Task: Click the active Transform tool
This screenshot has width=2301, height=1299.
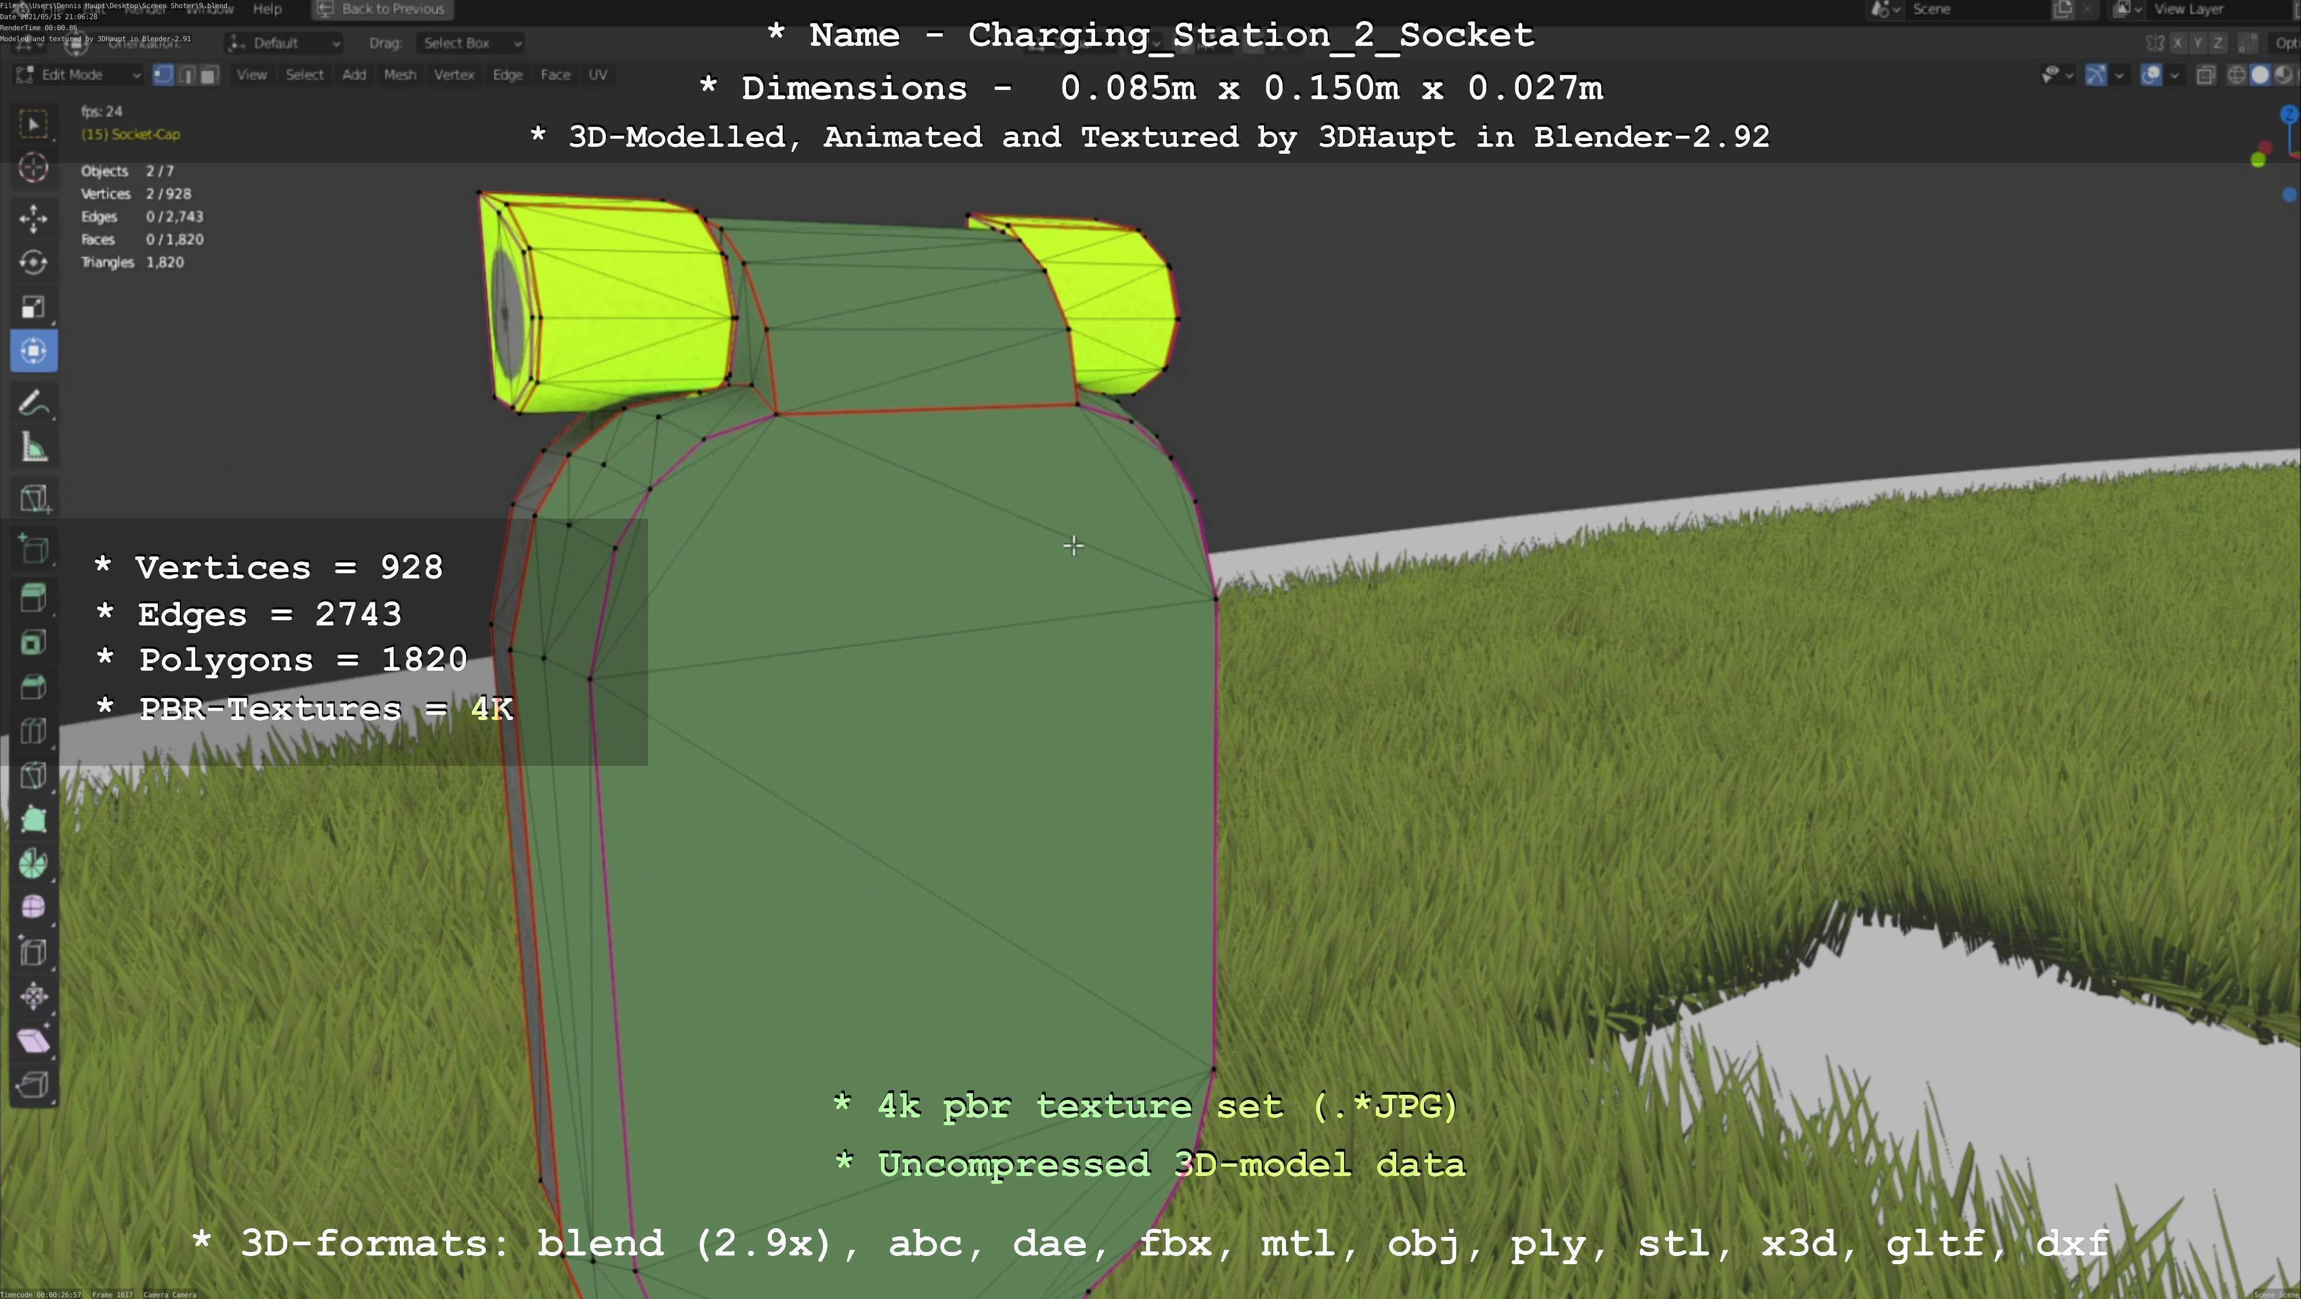Action: 34,351
